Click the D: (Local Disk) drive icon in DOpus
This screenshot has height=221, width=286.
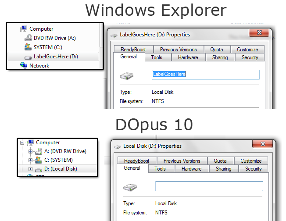pos(39,170)
